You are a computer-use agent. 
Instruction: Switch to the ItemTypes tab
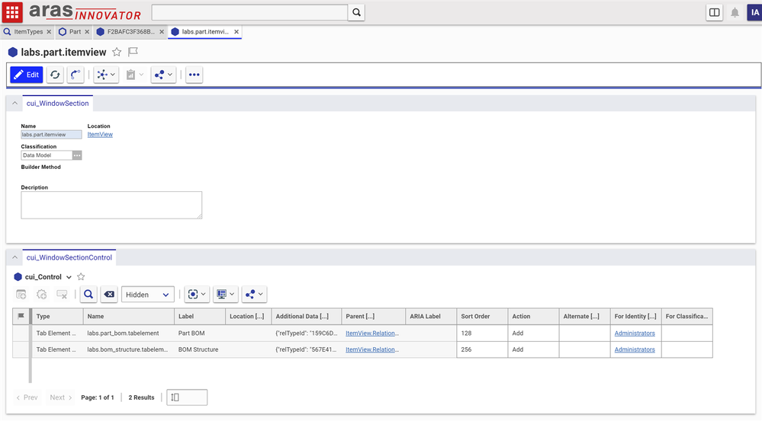(28, 32)
